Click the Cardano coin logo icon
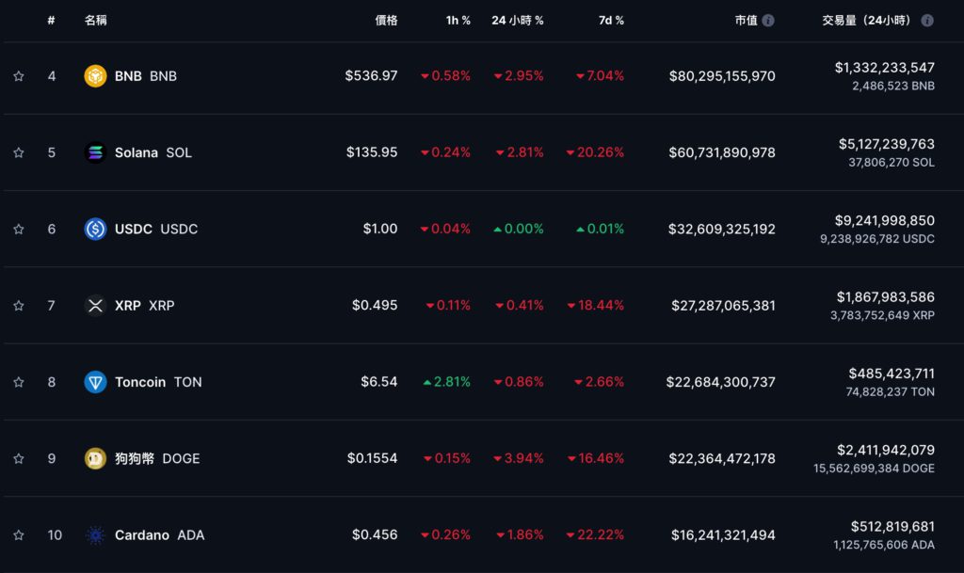Image resolution: width=964 pixels, height=573 pixels. (x=96, y=534)
